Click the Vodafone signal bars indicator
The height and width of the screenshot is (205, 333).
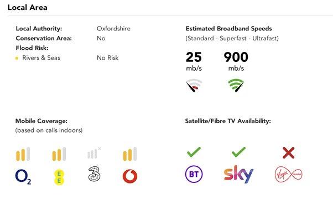(x=130, y=154)
